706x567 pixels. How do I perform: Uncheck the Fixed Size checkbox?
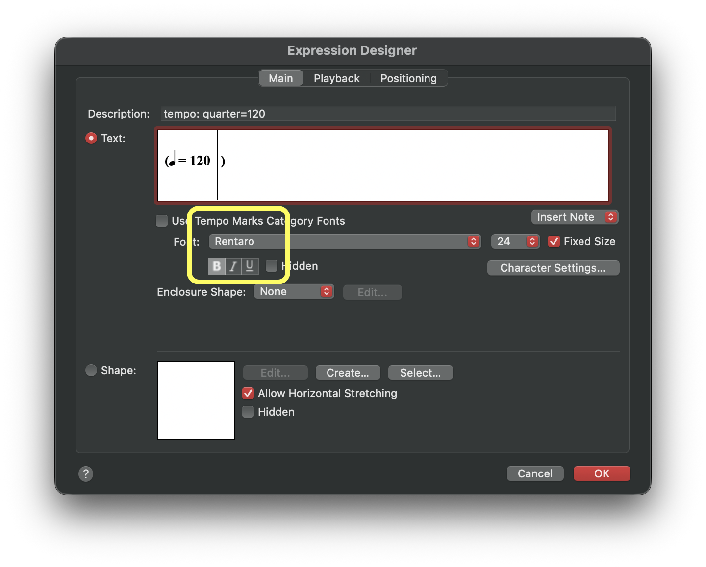pyautogui.click(x=554, y=242)
